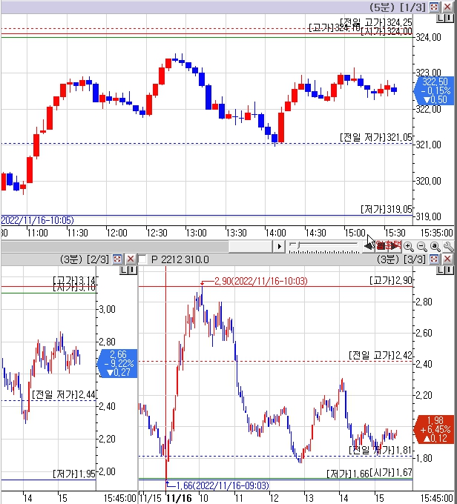Click the red 1.98 price tag
This screenshot has height=504, width=457.
click(x=434, y=429)
